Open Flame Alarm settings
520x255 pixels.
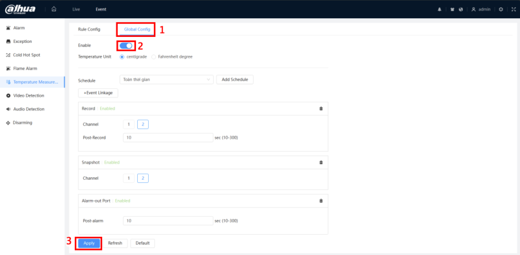coord(32,69)
